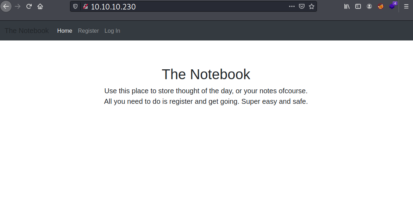Open the Firefox account icon
413x215 pixels.
tap(369, 6)
